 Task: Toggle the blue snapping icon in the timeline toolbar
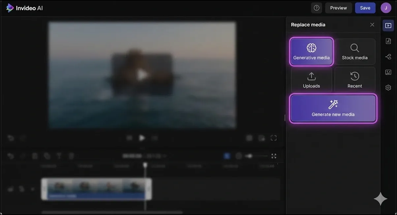(227, 156)
